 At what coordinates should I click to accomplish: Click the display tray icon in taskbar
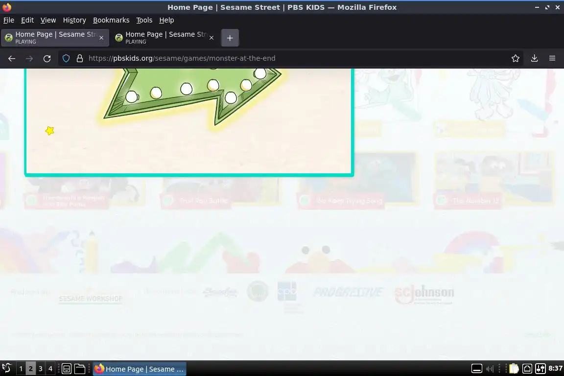(476, 369)
